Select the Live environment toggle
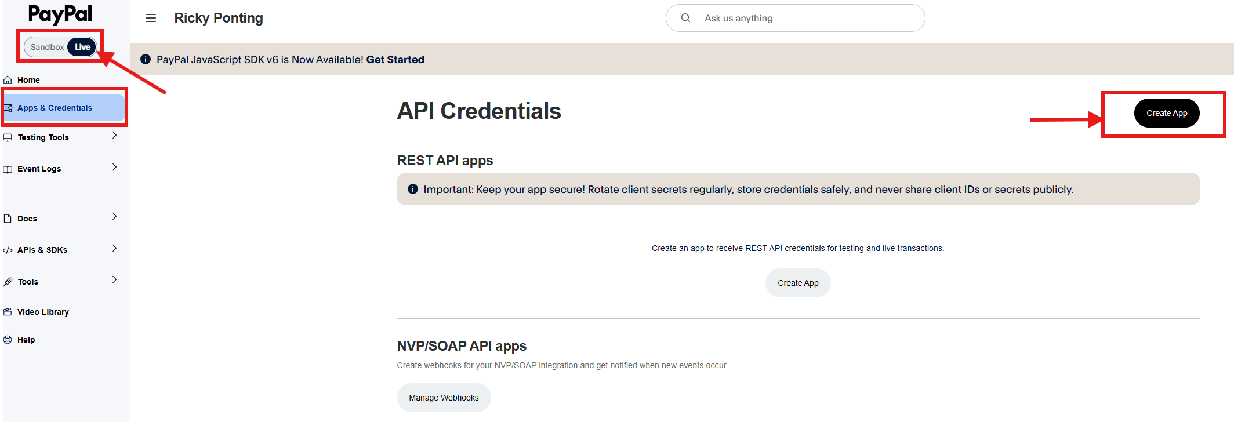Screen dimensions: 1234x422 [82, 47]
